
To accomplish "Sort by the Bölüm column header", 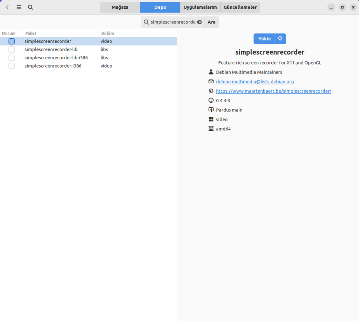I will pyautogui.click(x=138, y=33).
